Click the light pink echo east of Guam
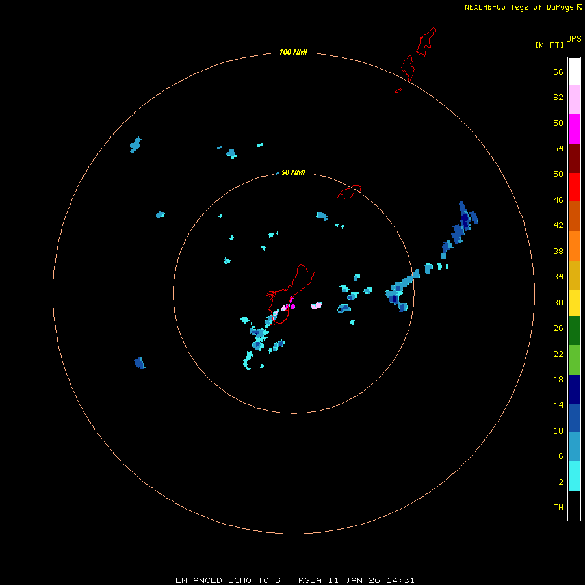Viewport: 585px width, 585px height. (317, 305)
